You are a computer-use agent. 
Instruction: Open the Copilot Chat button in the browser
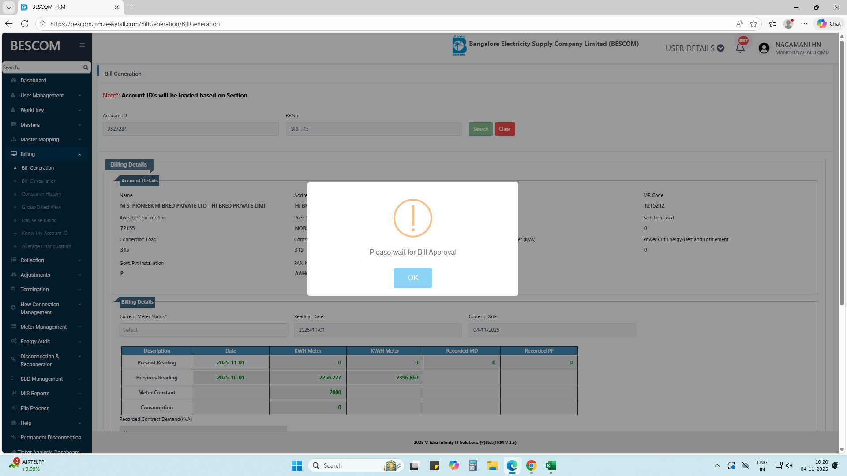tap(828, 24)
